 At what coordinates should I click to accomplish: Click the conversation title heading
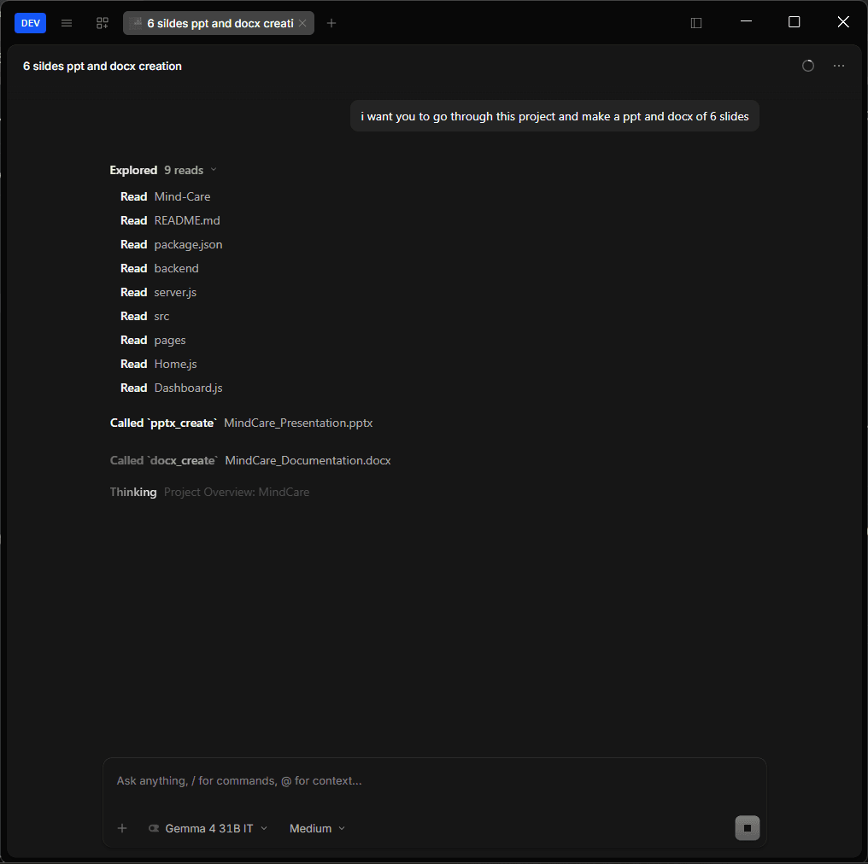click(x=103, y=66)
